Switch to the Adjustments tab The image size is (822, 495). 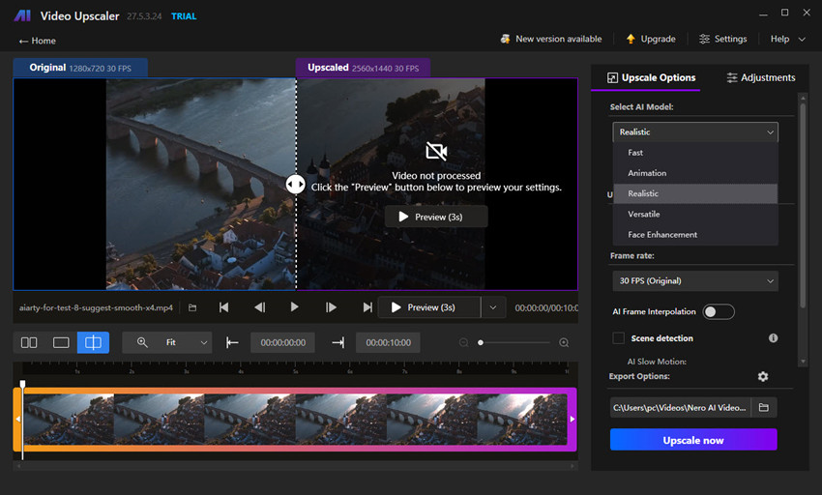761,77
